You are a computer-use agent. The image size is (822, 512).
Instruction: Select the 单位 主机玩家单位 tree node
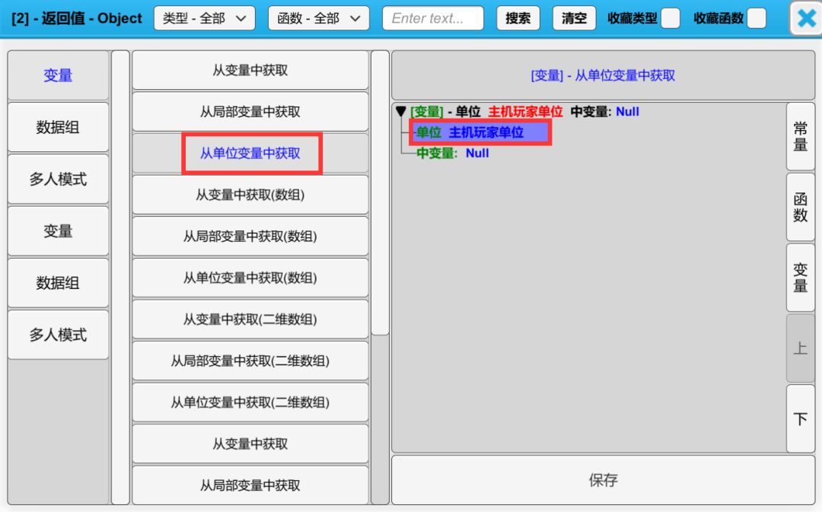point(479,132)
